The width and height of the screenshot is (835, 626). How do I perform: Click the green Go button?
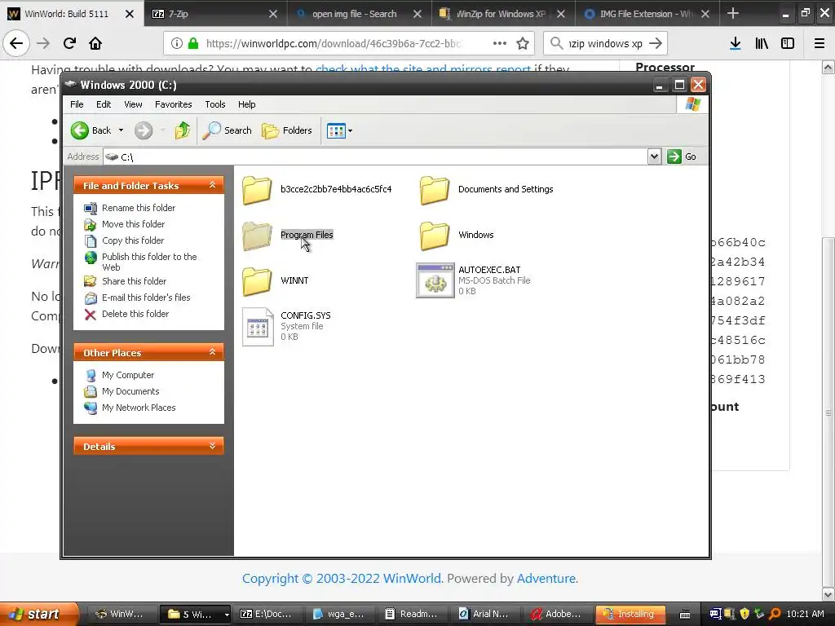tap(682, 156)
